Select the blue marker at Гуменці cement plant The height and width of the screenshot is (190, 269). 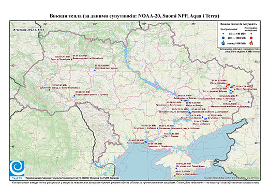click(x=74, y=96)
